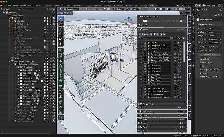This screenshot has height=137, width=224.
Task: Open the Template Blank Project dropdown
Action: tap(215, 47)
